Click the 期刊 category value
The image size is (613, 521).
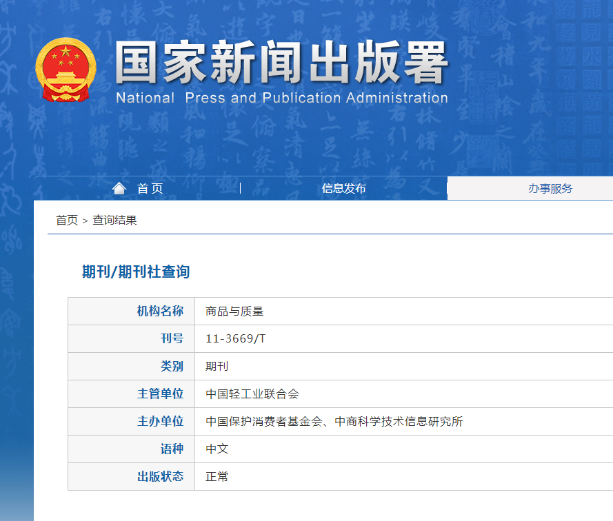[x=217, y=367]
